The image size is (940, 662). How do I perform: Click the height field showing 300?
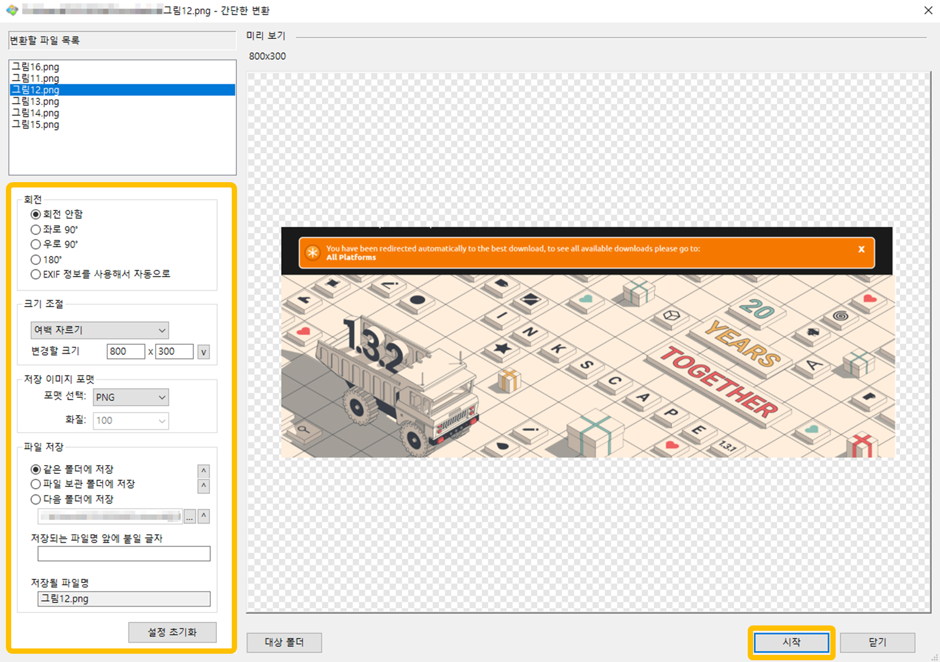175,351
